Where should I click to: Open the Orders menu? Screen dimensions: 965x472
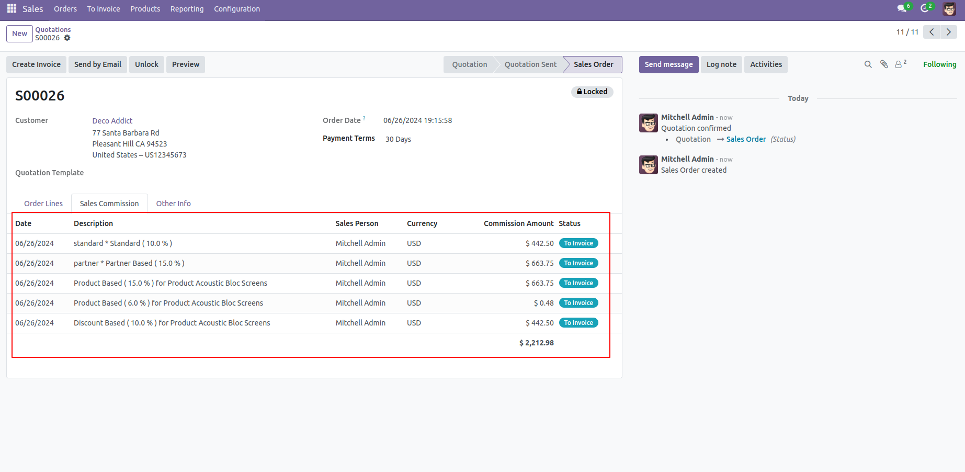click(x=65, y=8)
